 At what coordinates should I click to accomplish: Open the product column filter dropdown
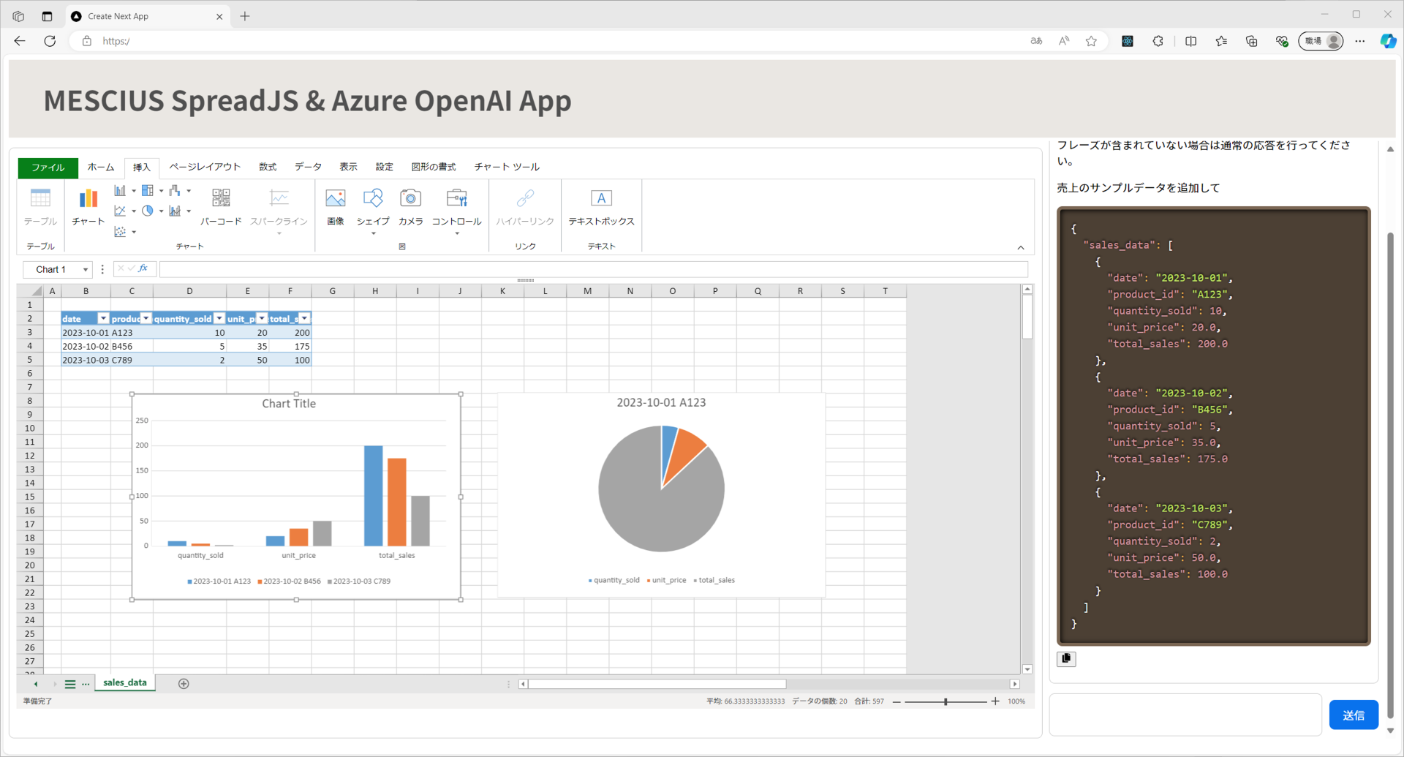click(x=146, y=319)
